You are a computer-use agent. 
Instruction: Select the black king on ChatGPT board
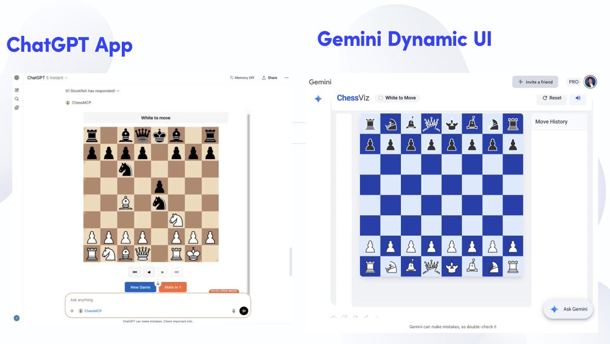160,135
